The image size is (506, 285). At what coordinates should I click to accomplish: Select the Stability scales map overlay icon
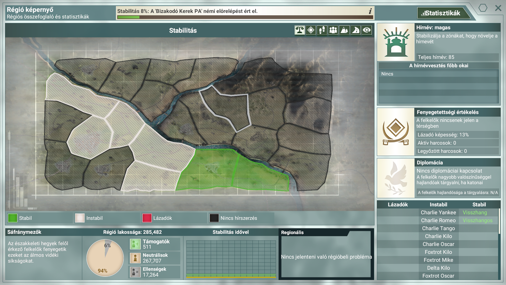(299, 30)
